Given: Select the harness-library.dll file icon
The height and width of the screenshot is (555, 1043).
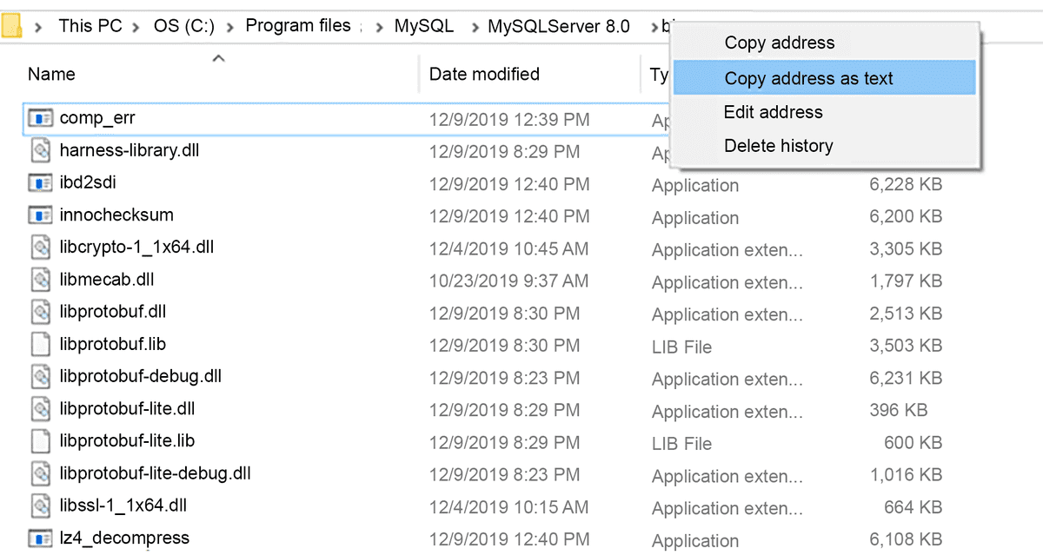Looking at the screenshot, I should click(41, 151).
